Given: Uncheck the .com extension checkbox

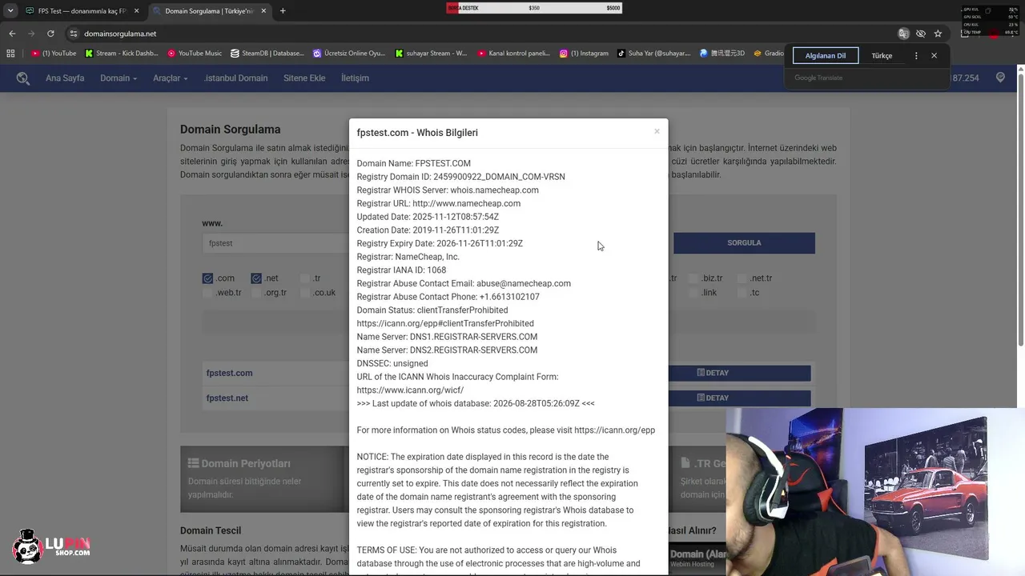Looking at the screenshot, I should tap(207, 278).
